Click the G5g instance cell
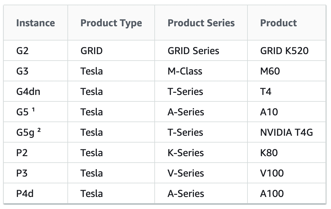The height and width of the screenshot is (209, 331). click(28, 132)
